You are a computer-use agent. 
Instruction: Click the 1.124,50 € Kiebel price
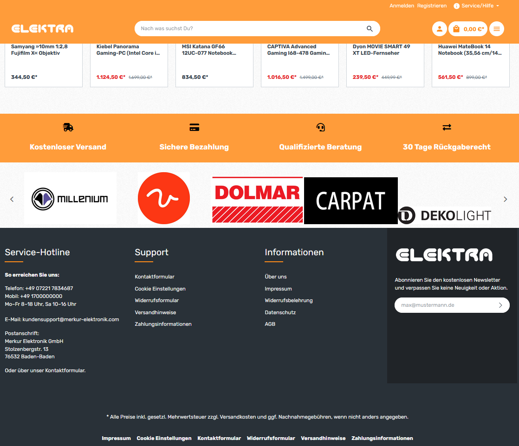click(111, 77)
